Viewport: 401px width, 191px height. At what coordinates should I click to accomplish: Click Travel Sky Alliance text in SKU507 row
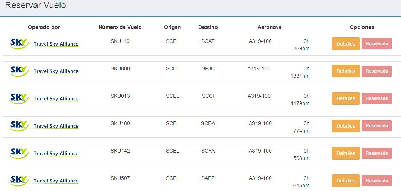click(56, 181)
